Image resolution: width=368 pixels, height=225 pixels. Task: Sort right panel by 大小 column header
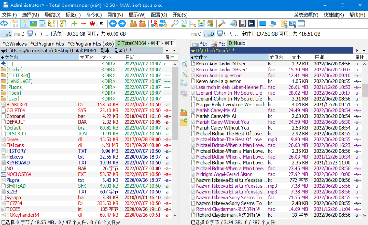tap(296, 57)
